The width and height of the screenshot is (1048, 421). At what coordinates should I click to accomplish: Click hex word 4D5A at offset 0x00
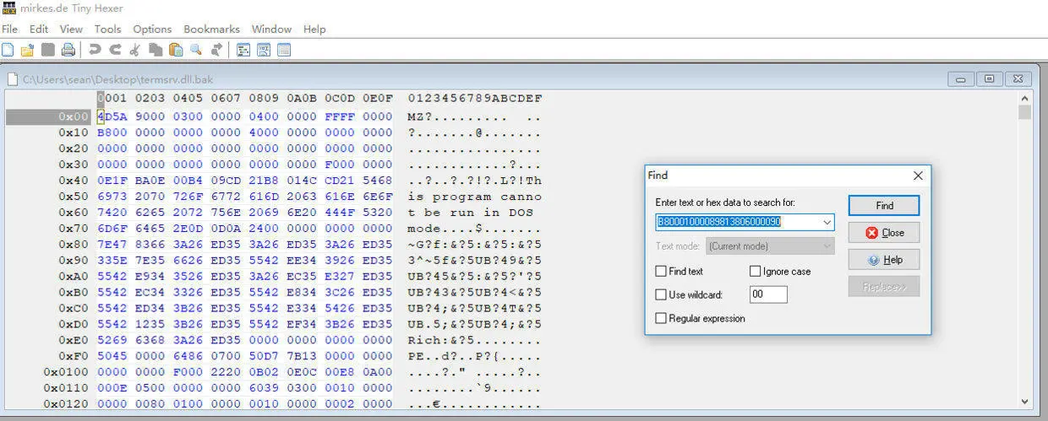(x=112, y=116)
